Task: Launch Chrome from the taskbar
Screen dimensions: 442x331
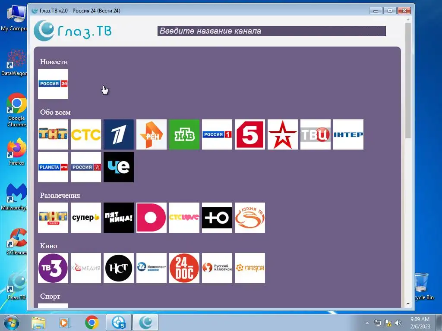Action: pos(92,322)
